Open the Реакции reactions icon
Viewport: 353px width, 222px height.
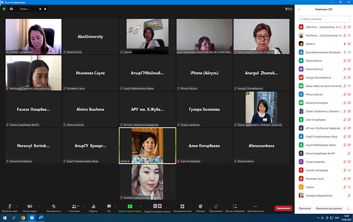click(200, 206)
